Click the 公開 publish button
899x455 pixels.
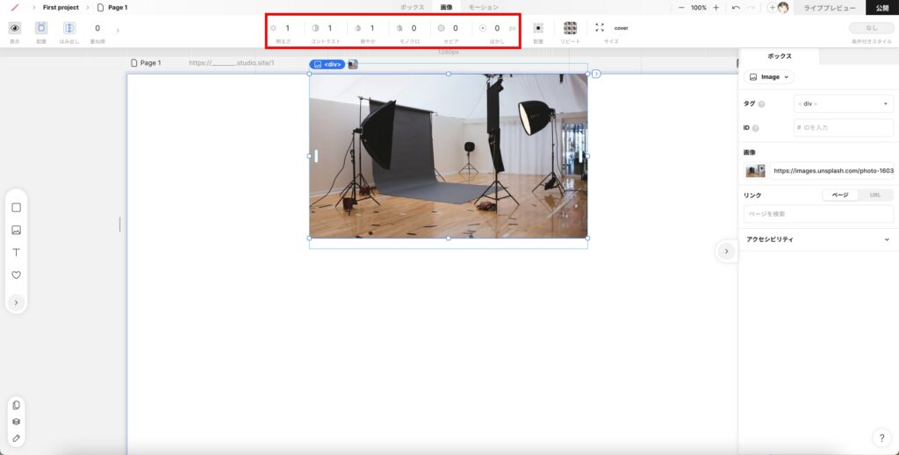881,7
